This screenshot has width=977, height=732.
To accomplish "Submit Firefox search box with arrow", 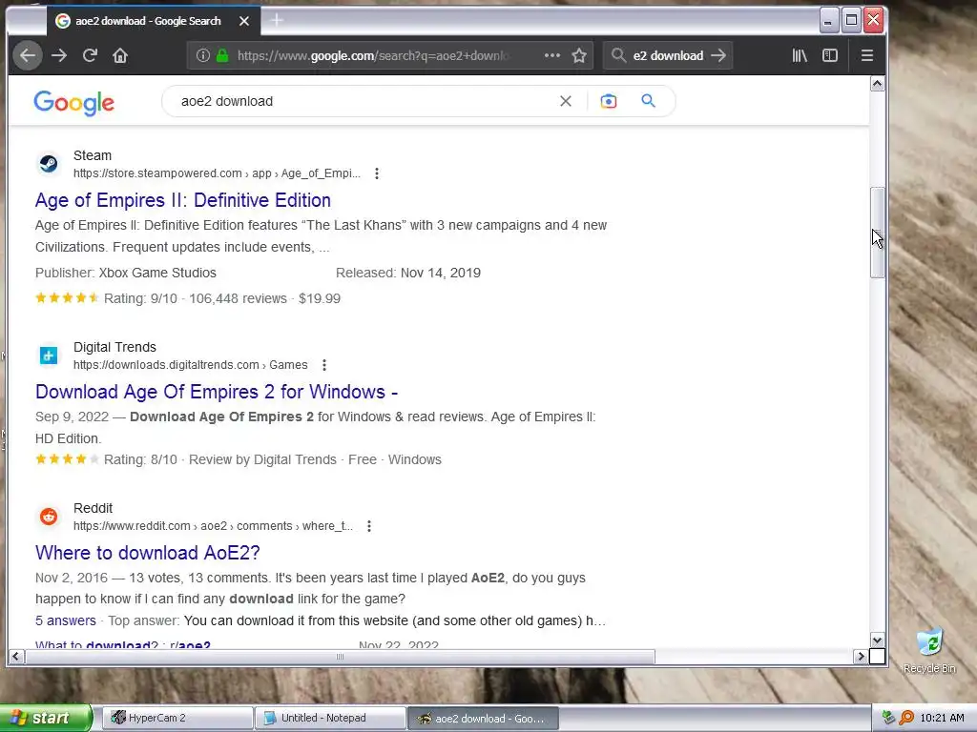I will pos(718,55).
